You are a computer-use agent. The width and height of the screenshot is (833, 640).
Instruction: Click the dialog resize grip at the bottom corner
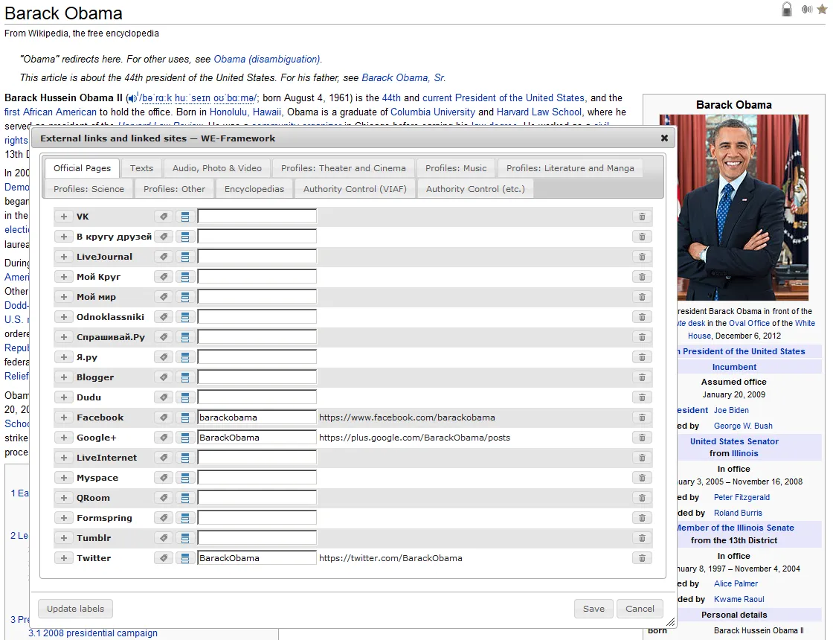pyautogui.click(x=670, y=622)
